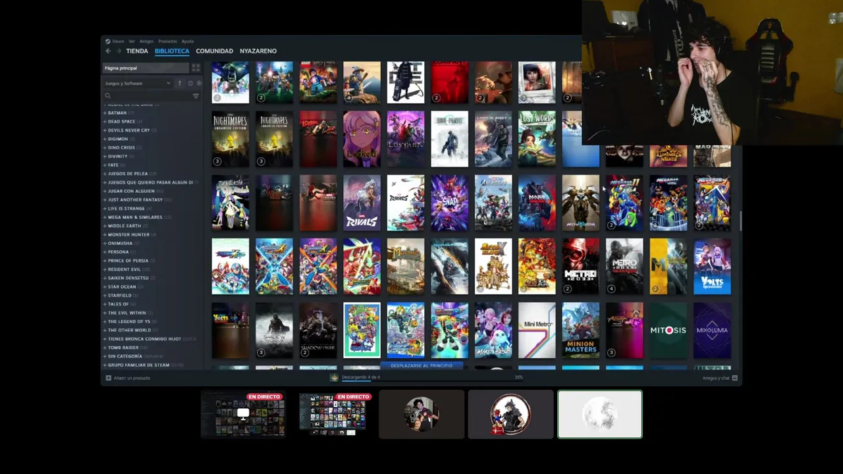Switch to the TIENDA tab
The width and height of the screenshot is (843, 474).
pyautogui.click(x=137, y=51)
